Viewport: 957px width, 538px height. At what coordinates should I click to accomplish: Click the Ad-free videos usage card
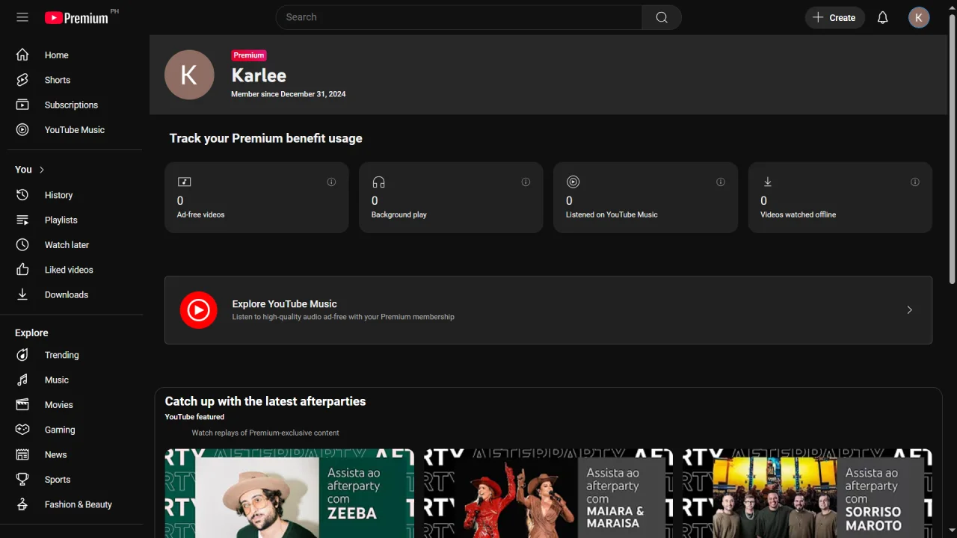tap(256, 197)
